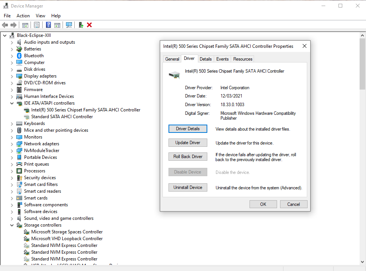366x271 pixels.
Task: Click the Keyboards category icon
Action: (x=19, y=123)
